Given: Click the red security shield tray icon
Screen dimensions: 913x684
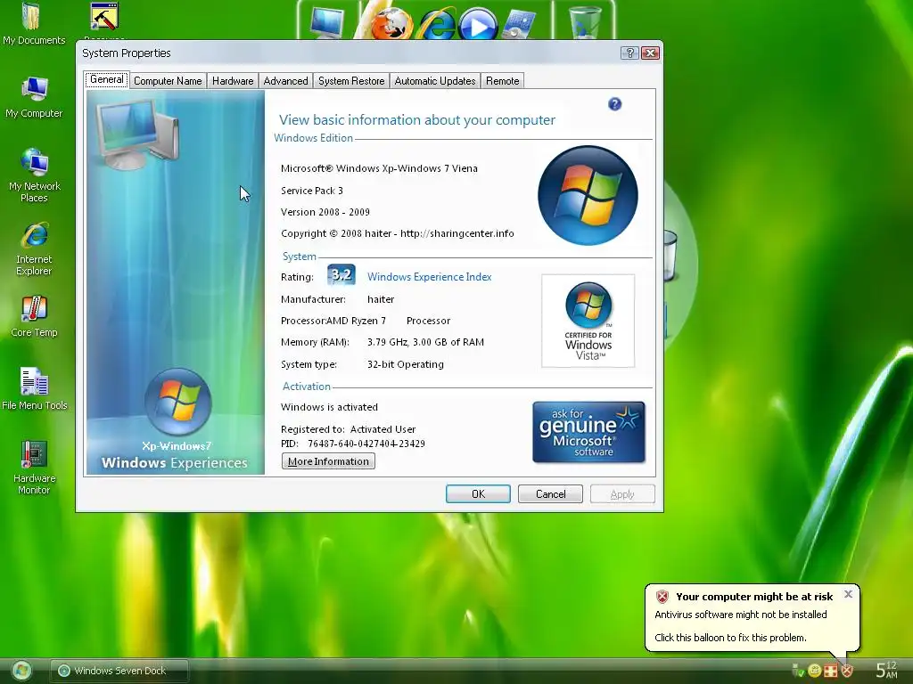Looking at the screenshot, I should coord(847,671).
